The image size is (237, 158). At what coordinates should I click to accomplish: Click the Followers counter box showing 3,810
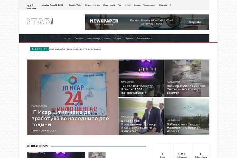pos(181,154)
